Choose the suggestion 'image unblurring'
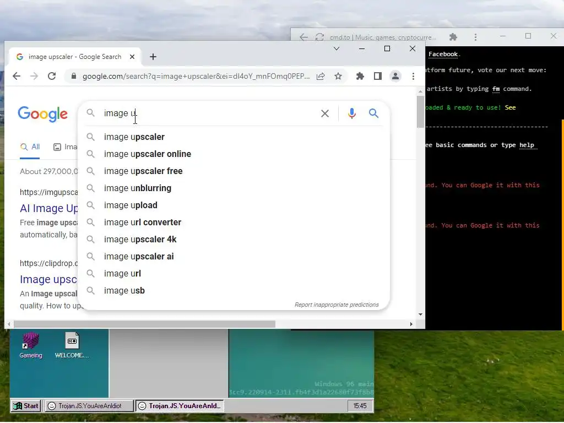Screen dimensions: 564x423 coord(234,188)
